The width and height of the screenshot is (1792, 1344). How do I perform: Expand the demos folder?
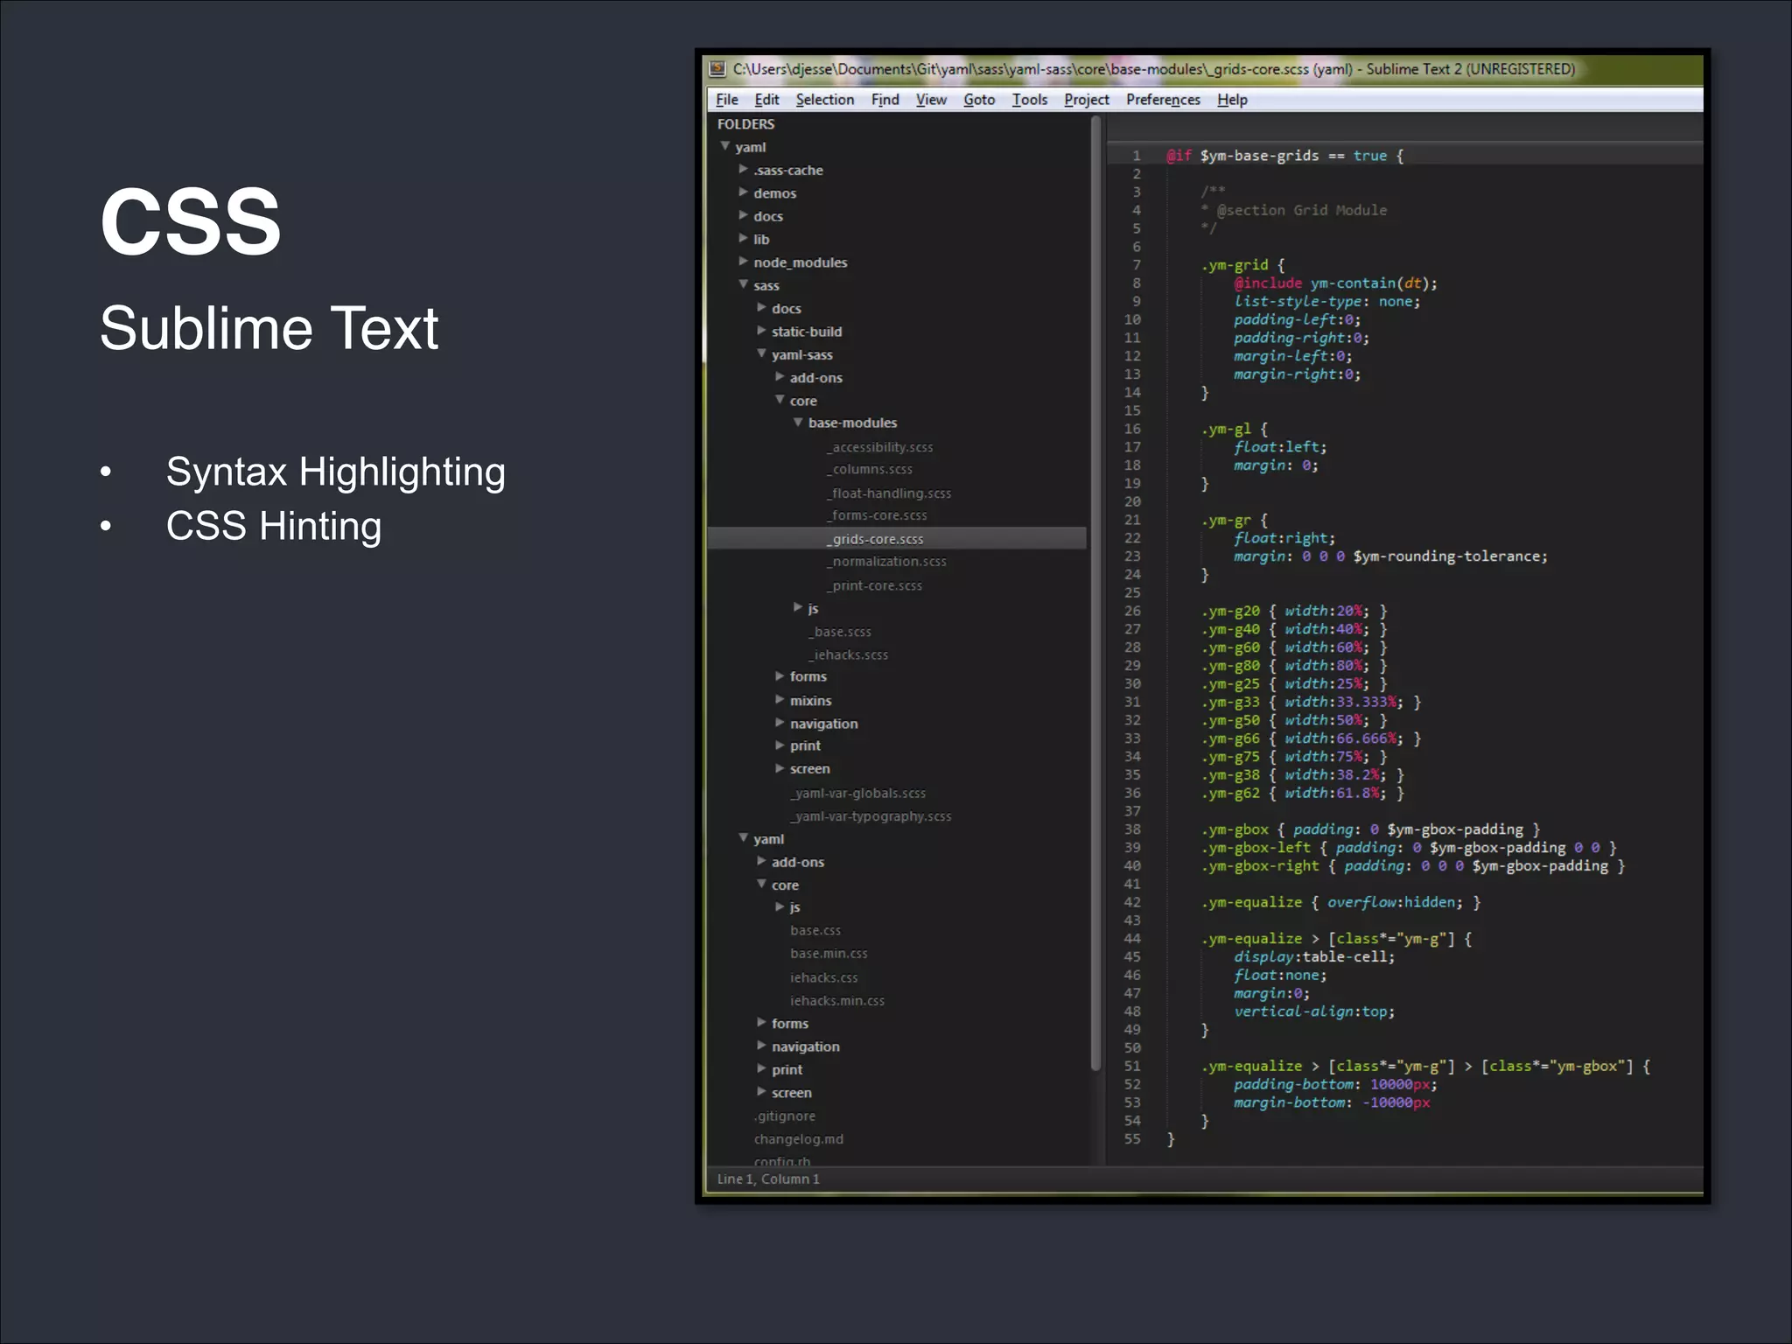coord(743,192)
